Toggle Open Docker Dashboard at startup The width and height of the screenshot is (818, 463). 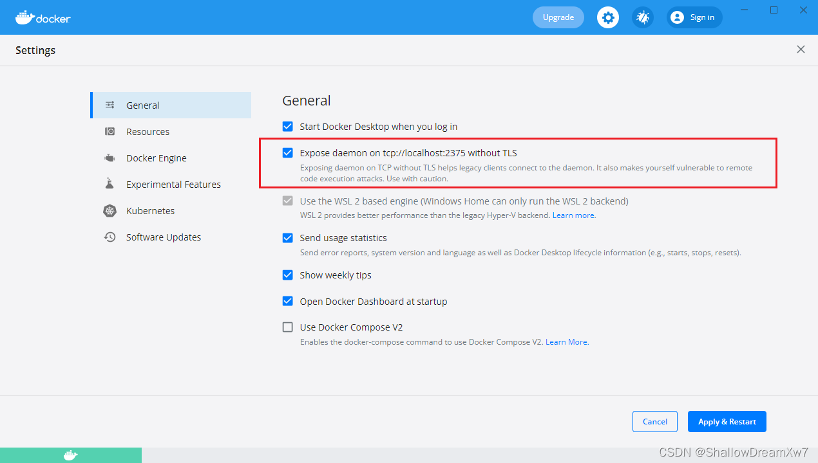pyautogui.click(x=288, y=301)
